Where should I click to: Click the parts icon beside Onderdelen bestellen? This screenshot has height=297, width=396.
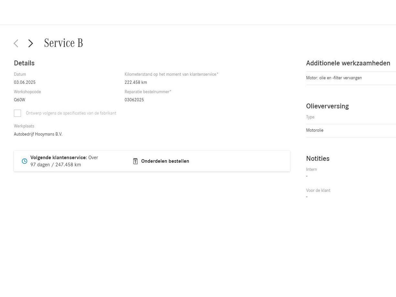coord(135,161)
